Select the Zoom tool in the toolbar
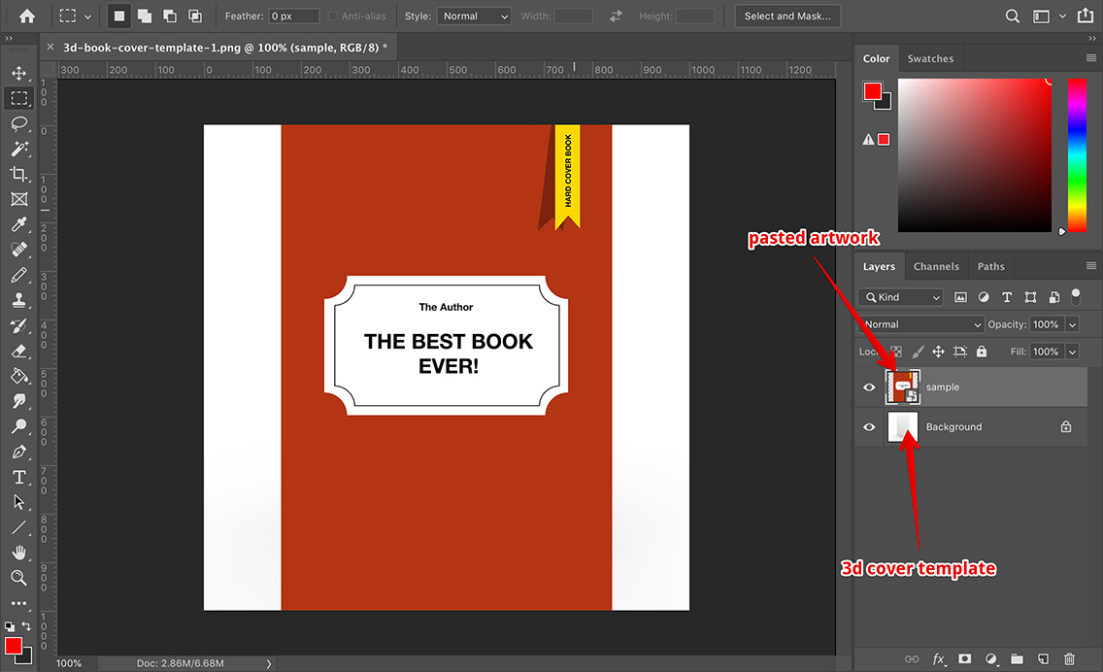The width and height of the screenshot is (1103, 672). click(19, 578)
